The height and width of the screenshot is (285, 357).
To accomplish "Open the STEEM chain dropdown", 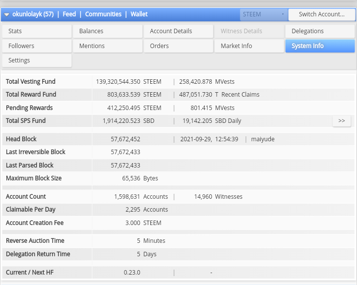I will tap(264, 14).
